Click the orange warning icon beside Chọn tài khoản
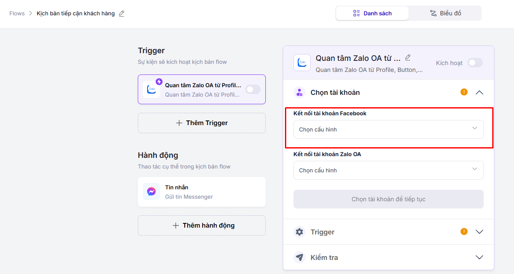The image size is (514, 274). point(464,92)
